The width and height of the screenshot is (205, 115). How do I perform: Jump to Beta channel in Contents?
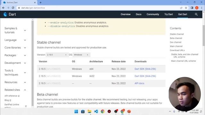pyautogui.click(x=176, y=38)
